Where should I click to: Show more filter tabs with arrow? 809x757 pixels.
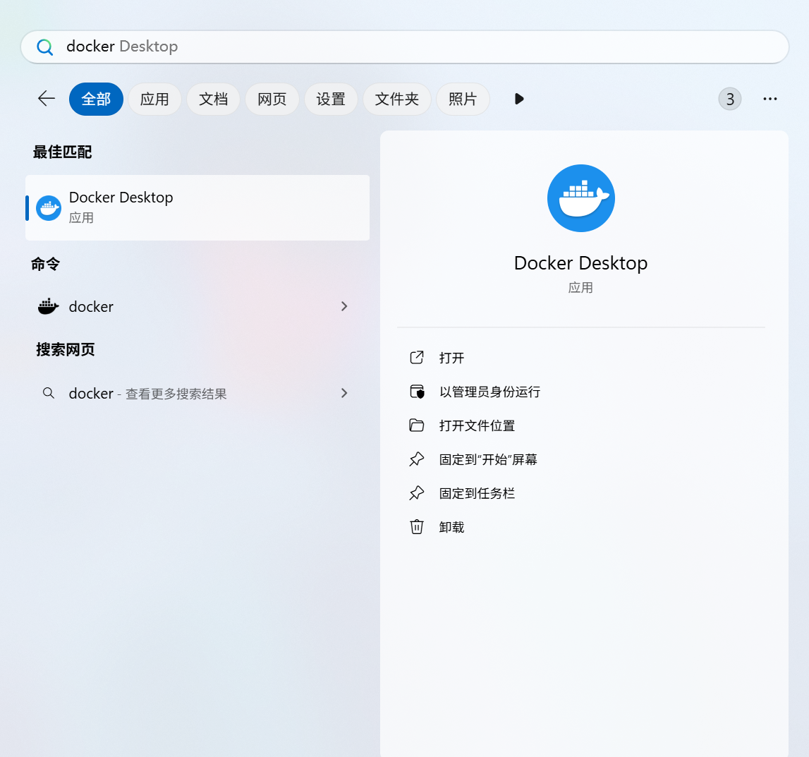[519, 99]
